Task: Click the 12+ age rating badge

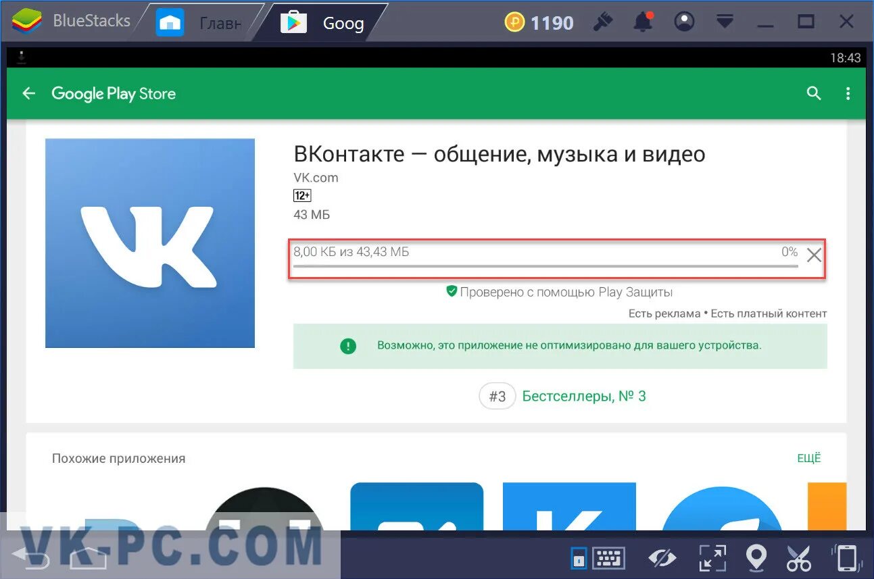Action: [302, 196]
